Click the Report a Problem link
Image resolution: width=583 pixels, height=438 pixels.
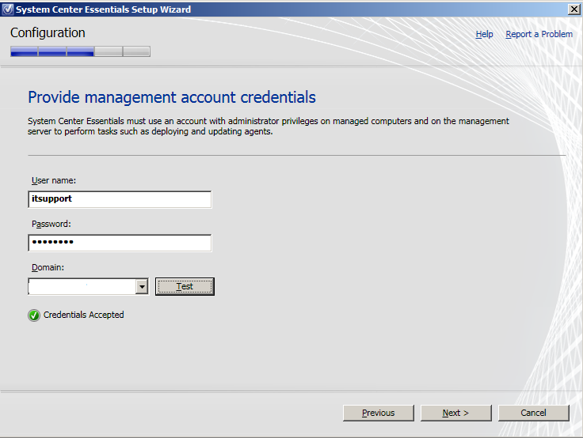click(x=539, y=34)
